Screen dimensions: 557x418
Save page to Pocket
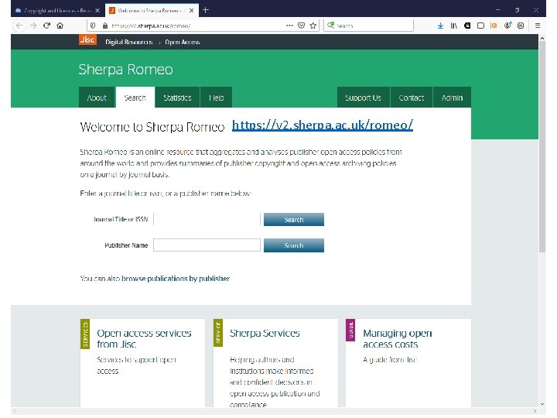(301, 26)
